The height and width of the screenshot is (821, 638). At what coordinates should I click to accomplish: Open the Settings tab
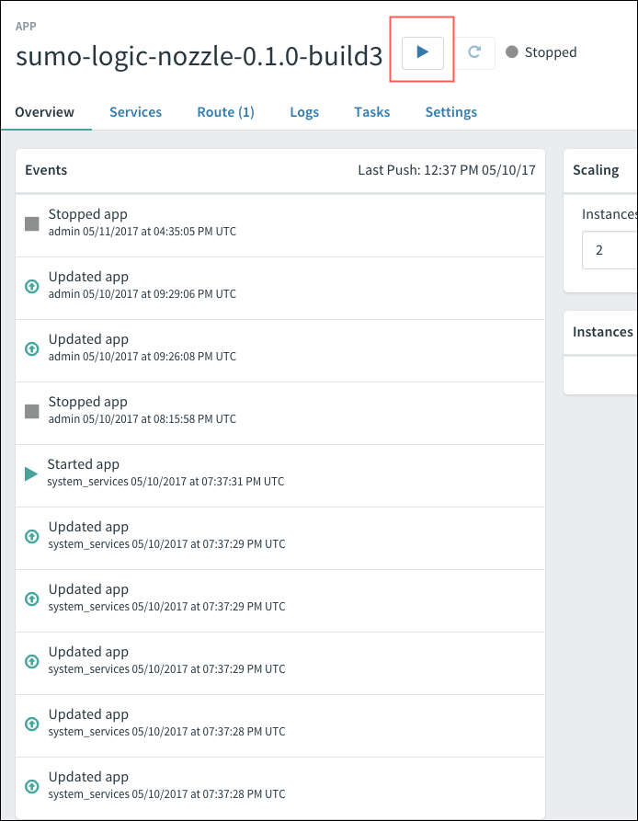[x=450, y=112]
